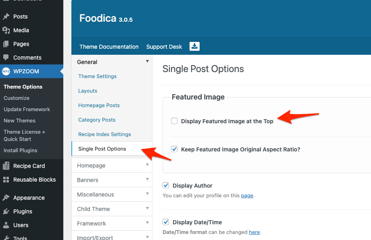
Task: Uncheck the Display Author checkbox
Action: click(x=166, y=185)
